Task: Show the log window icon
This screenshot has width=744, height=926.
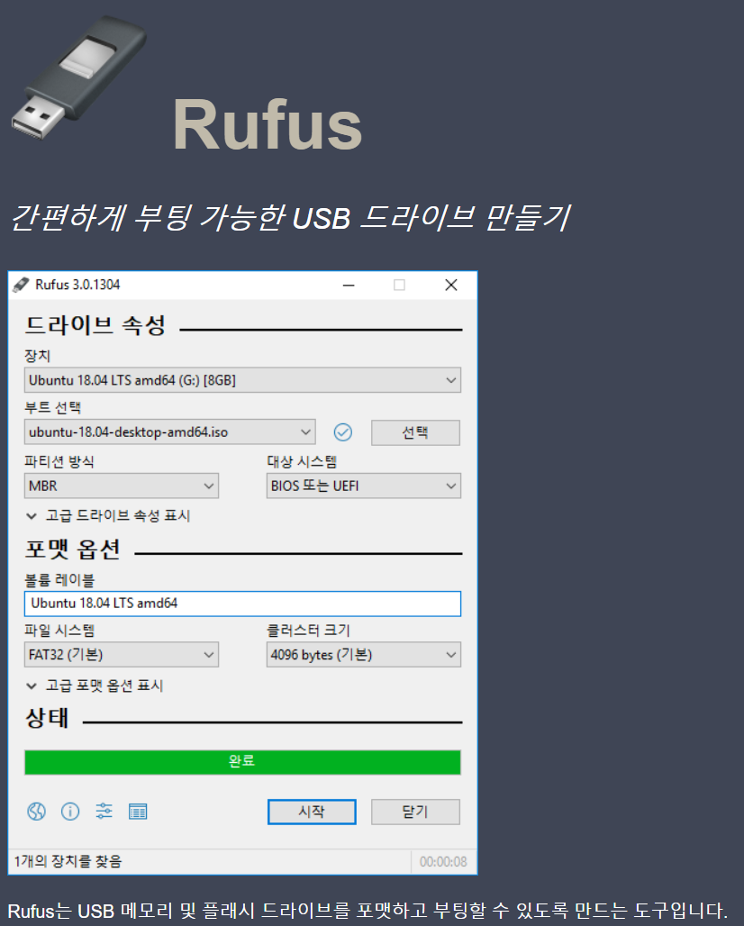Action: click(x=138, y=812)
